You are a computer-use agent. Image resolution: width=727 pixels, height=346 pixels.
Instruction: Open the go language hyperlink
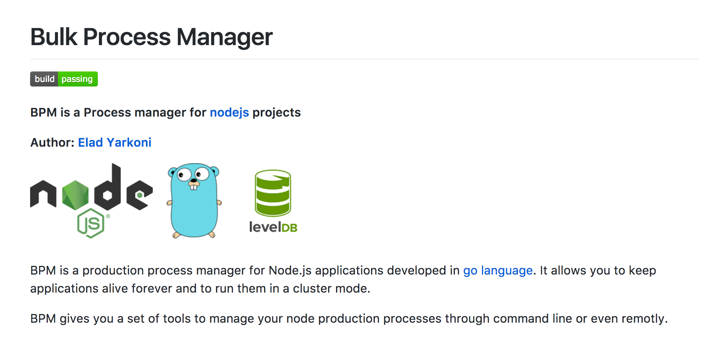point(497,270)
